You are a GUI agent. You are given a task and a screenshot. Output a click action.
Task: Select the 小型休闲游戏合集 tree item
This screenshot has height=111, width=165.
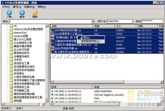point(24,77)
